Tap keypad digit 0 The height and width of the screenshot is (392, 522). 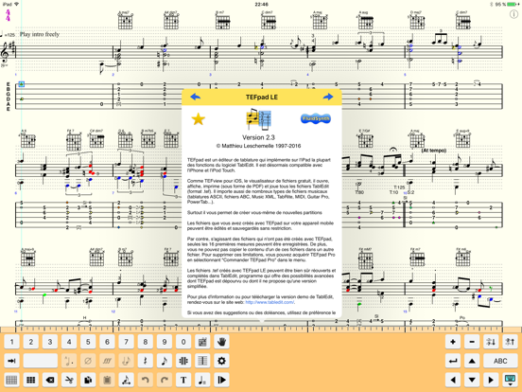183,342
